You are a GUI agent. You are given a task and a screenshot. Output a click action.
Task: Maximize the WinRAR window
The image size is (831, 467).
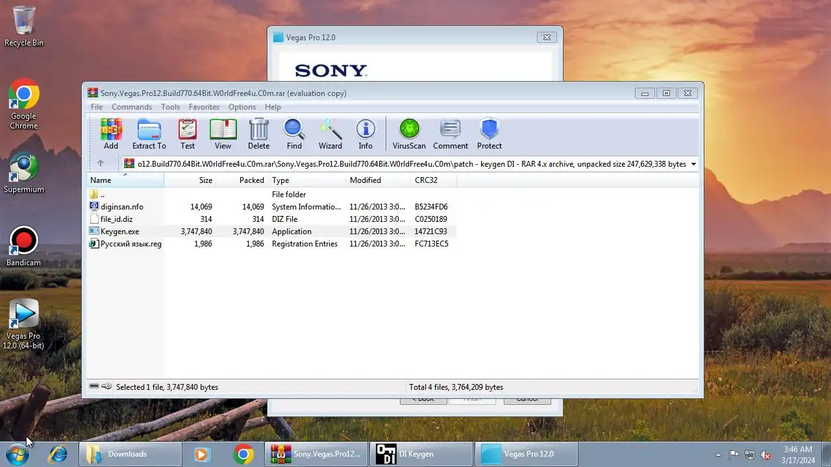pos(666,93)
